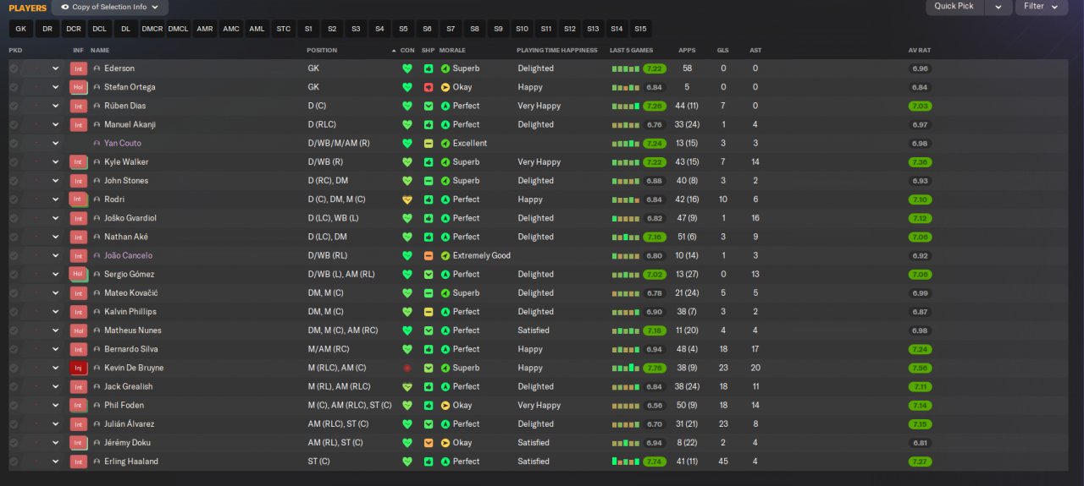1084x486 pixels.
Task: Click Kevin De Bruyne's red injury condition icon
Action: [407, 368]
